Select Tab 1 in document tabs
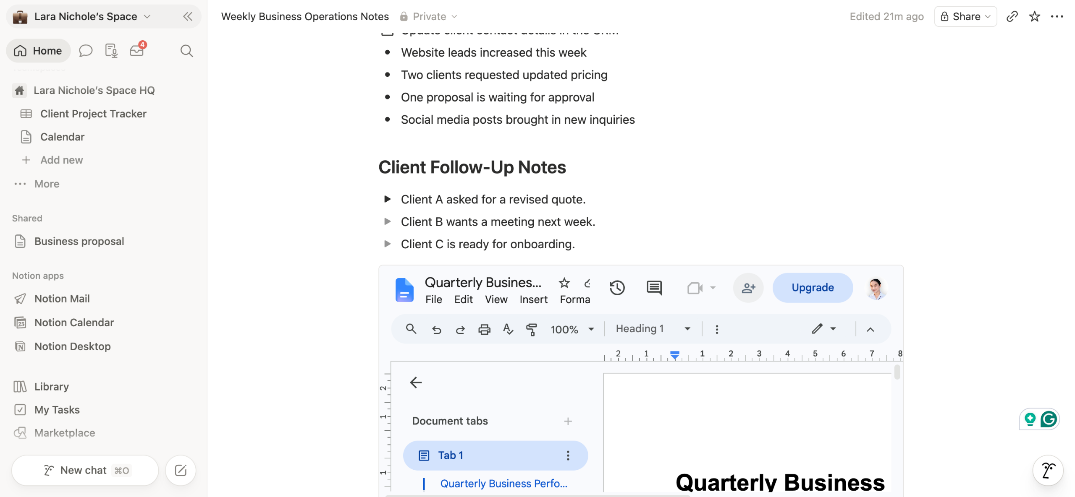The width and height of the screenshot is (1075, 497). tap(495, 455)
